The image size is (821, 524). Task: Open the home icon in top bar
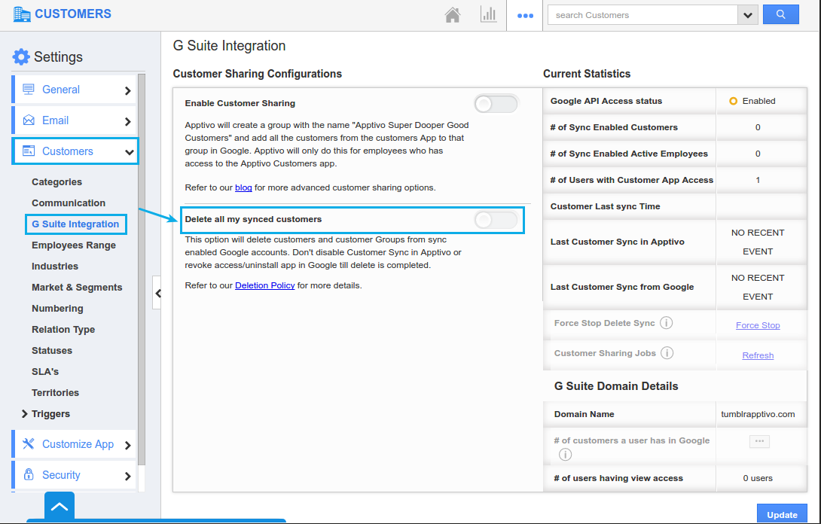[x=453, y=14]
